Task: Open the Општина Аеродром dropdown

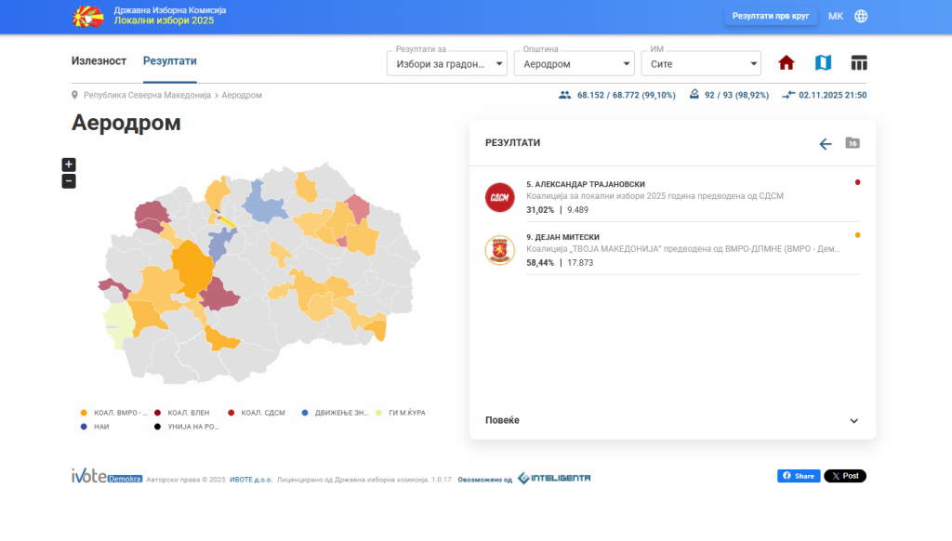Action: (574, 64)
